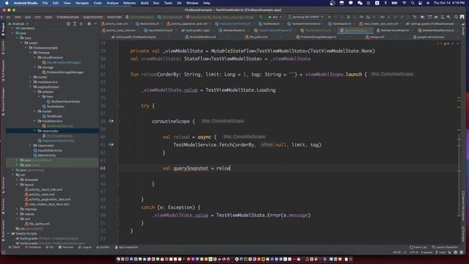The height and width of the screenshot is (264, 469).
Task: Open the Layout Inspector
Action: pos(445,247)
